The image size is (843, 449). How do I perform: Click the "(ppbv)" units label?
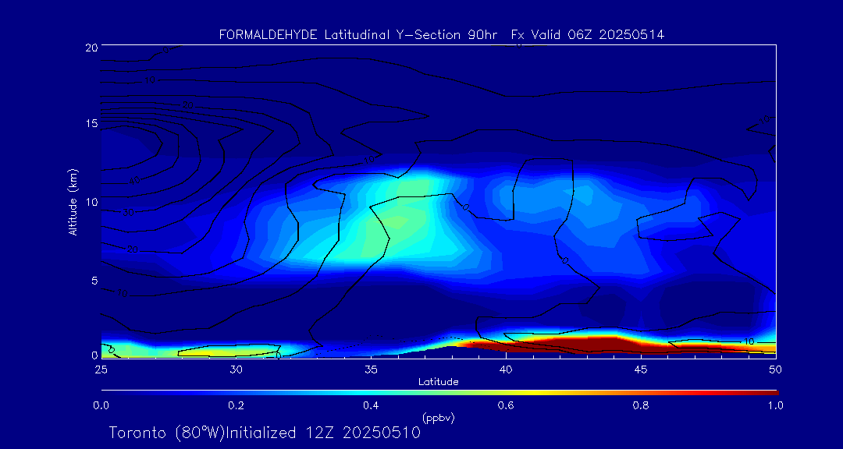coord(439,419)
